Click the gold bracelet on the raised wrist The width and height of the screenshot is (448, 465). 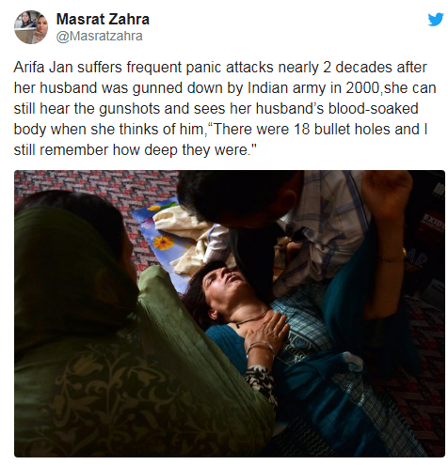pyautogui.click(x=392, y=257)
